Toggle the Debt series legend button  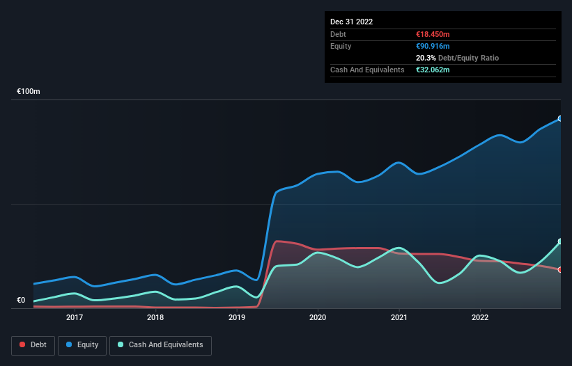pyautogui.click(x=33, y=345)
